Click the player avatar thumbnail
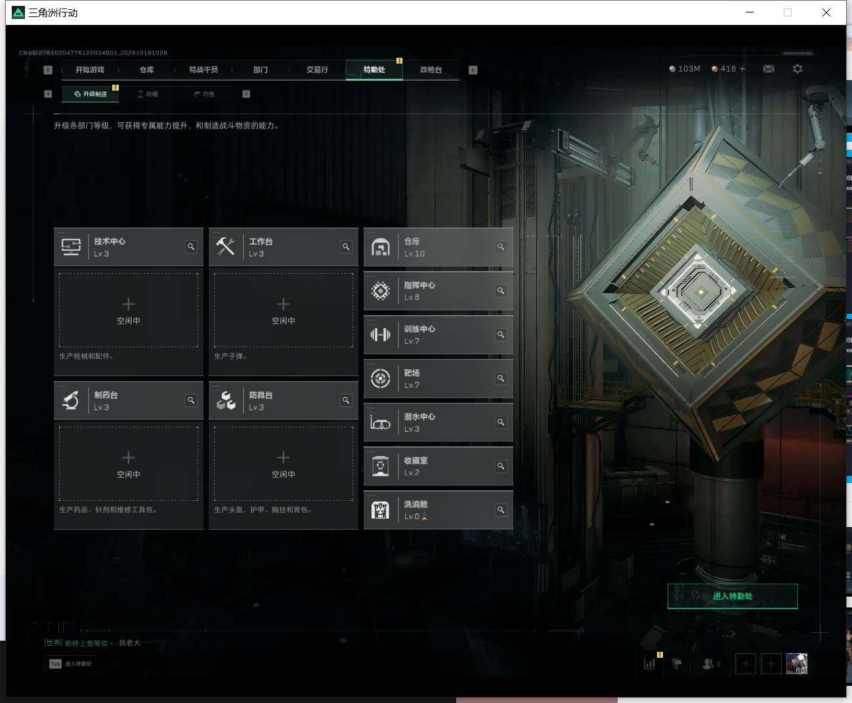Image resolution: width=852 pixels, height=703 pixels. [x=797, y=664]
